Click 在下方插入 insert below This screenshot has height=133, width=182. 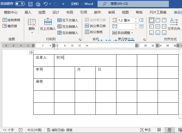pos(68,20)
